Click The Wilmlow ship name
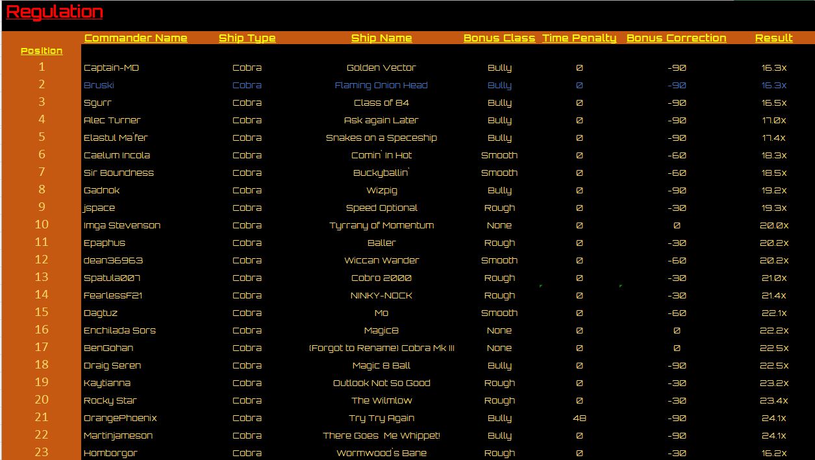This screenshot has width=815, height=460. click(x=381, y=400)
